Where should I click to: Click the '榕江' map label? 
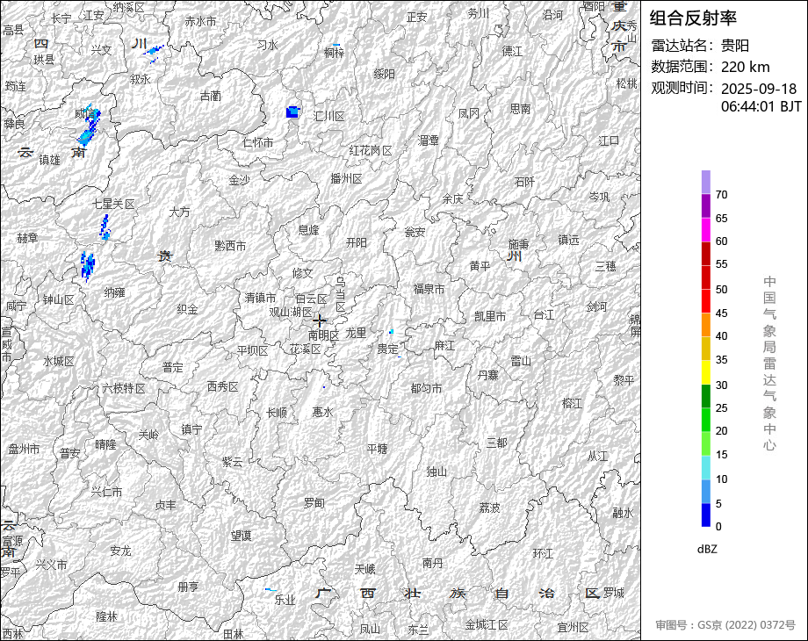572,403
